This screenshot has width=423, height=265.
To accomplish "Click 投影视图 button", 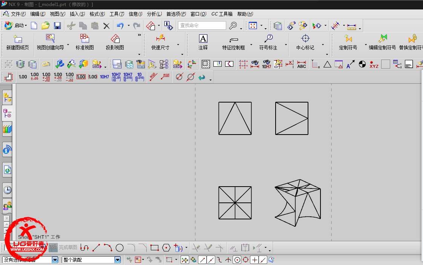I will [115, 42].
